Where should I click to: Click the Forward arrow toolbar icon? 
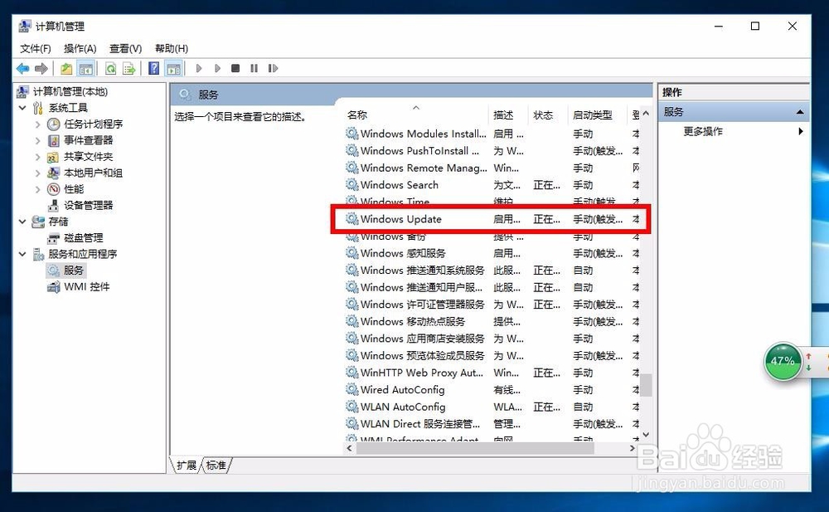tap(41, 68)
